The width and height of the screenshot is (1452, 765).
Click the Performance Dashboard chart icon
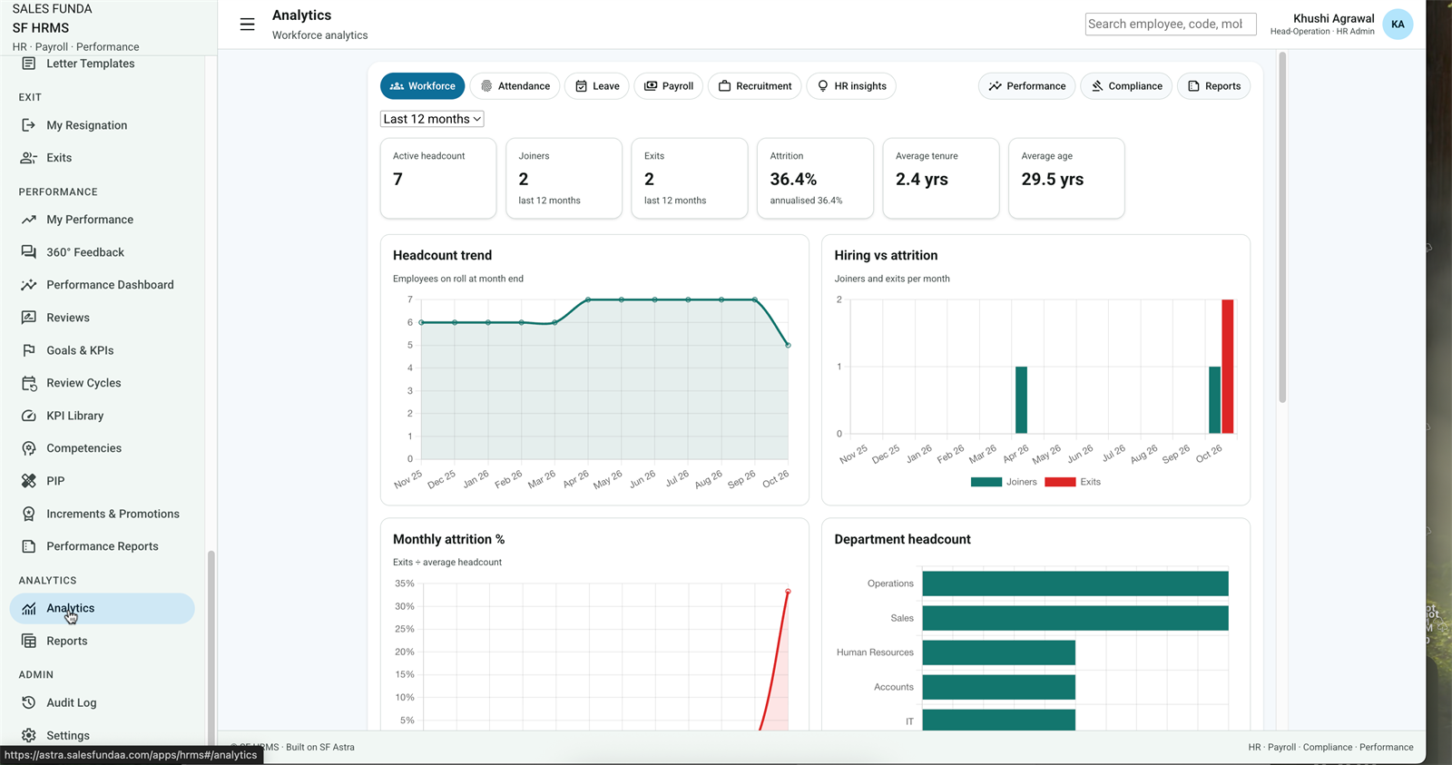tap(29, 285)
